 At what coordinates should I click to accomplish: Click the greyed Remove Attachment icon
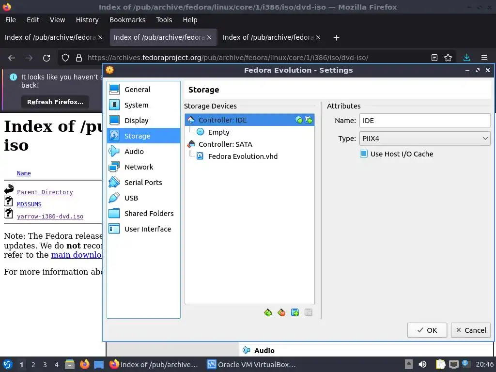pyautogui.click(x=309, y=312)
